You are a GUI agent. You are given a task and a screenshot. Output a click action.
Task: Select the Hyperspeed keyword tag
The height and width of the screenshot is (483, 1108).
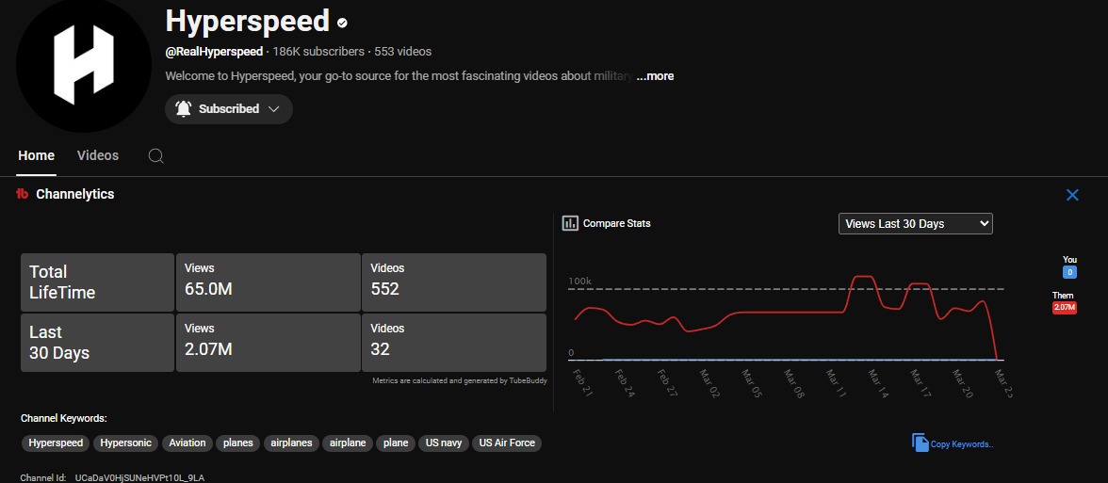[56, 443]
